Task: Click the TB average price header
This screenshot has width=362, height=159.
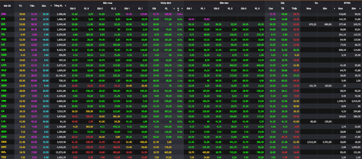Action: click(282, 8)
